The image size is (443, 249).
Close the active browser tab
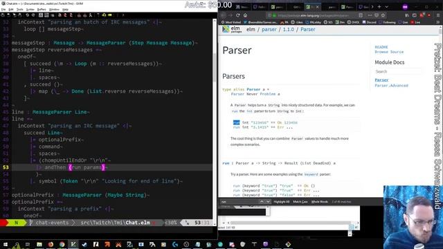[317, 7]
